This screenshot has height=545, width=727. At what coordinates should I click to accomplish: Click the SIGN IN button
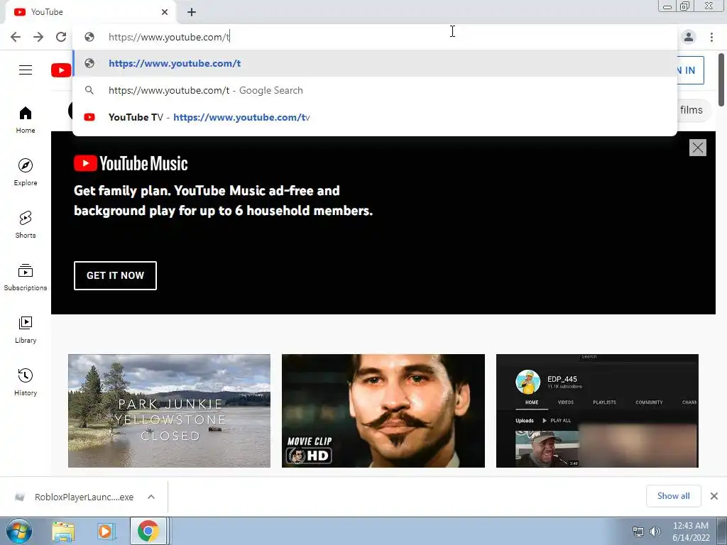(x=690, y=70)
